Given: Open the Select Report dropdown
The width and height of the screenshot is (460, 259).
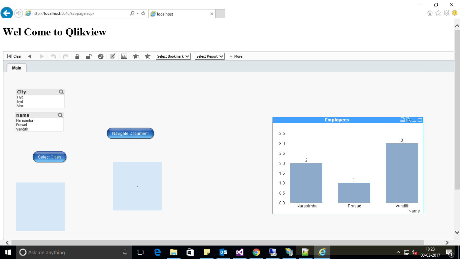Looking at the screenshot, I should tap(209, 56).
